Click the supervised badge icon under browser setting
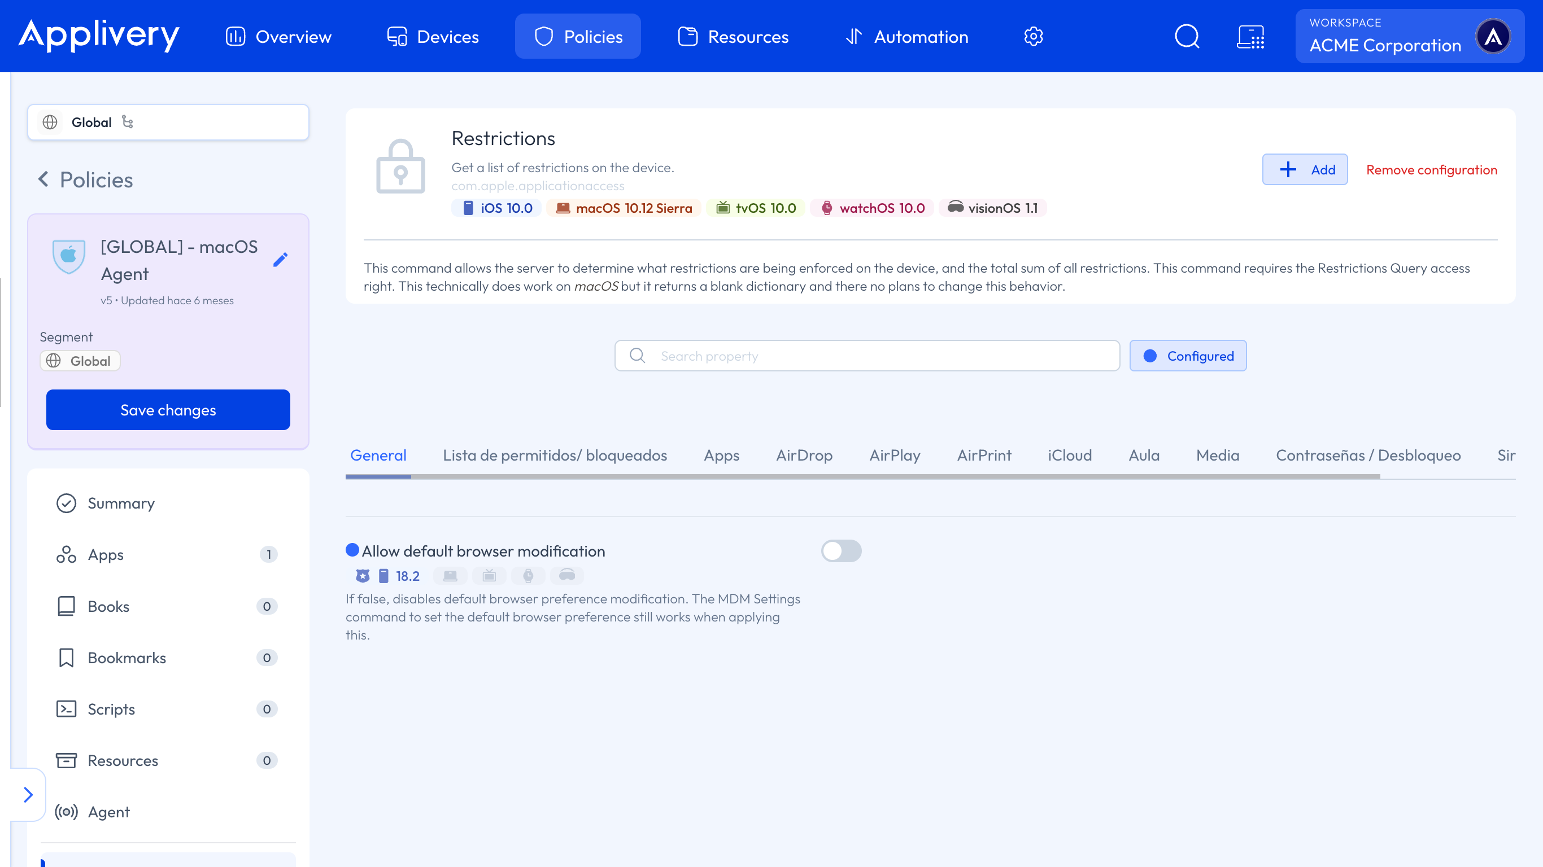Screen dimensions: 1543x867 pyautogui.click(x=363, y=576)
